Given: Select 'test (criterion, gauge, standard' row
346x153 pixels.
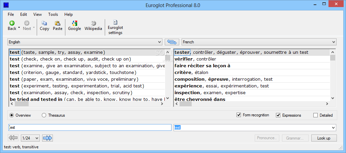Looking at the screenshot, I should (x=87, y=72).
